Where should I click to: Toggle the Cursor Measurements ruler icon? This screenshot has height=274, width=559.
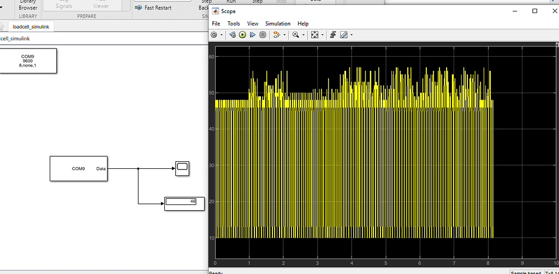point(343,35)
